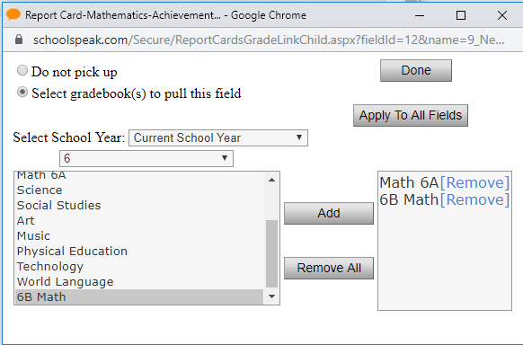523x345 pixels.
Task: Add the selected gradebook
Action: [x=329, y=213]
